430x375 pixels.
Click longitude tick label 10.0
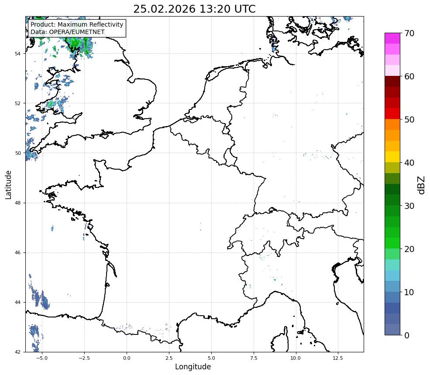point(296,358)
